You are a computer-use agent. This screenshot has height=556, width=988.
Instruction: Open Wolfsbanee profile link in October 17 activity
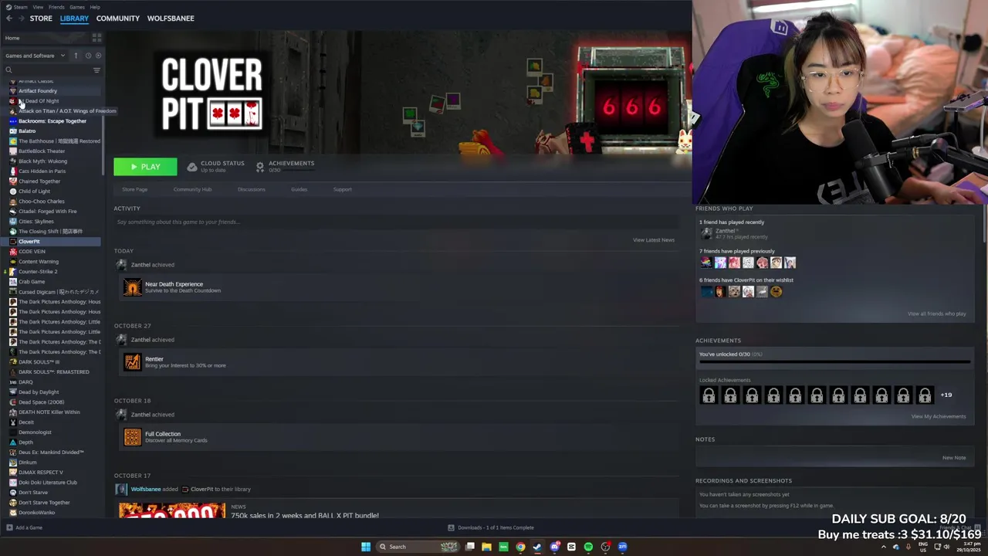(146, 489)
